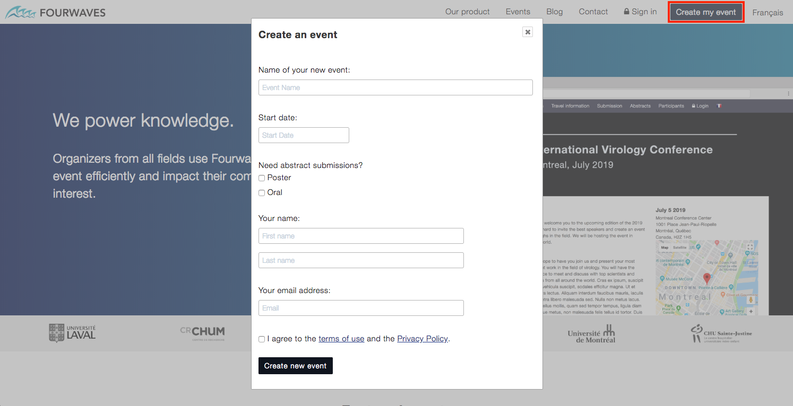Screen dimensions: 793x406
Task: Open the Our product menu item
Action: [x=467, y=12]
